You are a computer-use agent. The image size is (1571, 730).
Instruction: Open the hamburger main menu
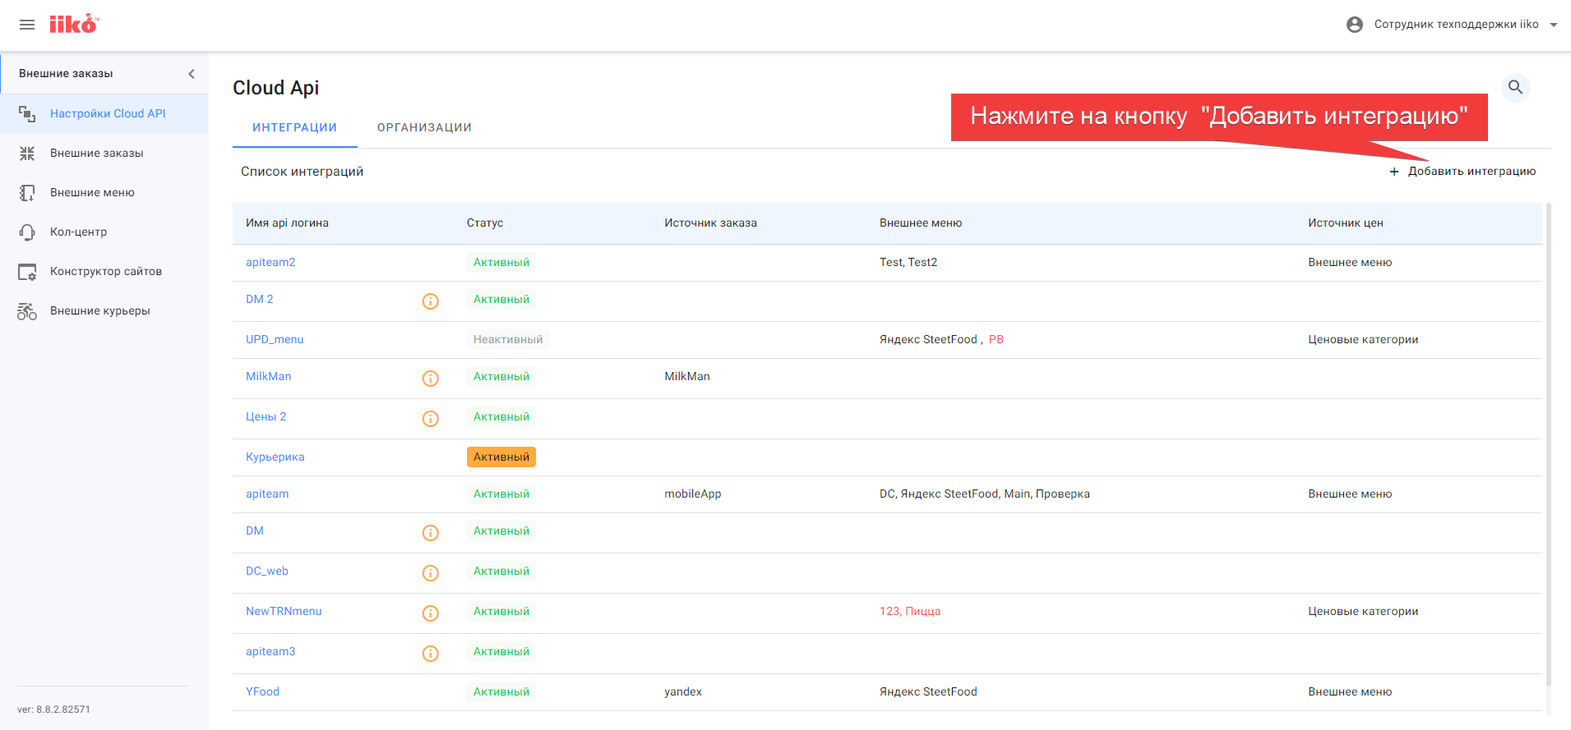coord(27,25)
